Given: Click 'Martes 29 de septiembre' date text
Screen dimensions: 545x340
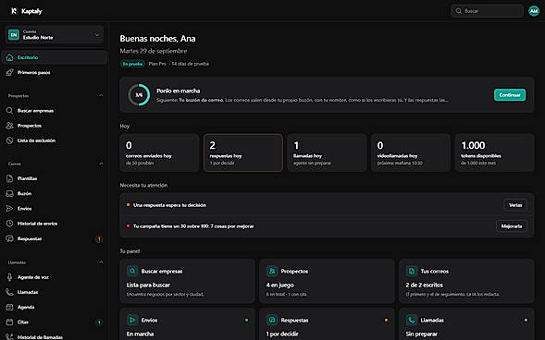Looking at the screenshot, I should (154, 51).
